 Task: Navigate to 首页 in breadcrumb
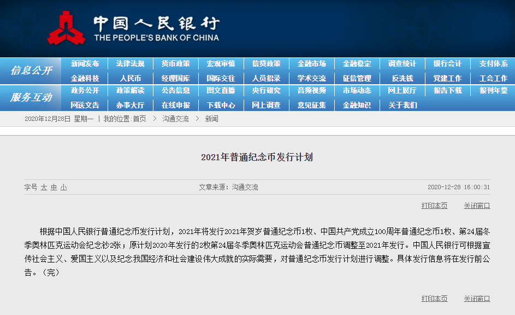(140, 119)
